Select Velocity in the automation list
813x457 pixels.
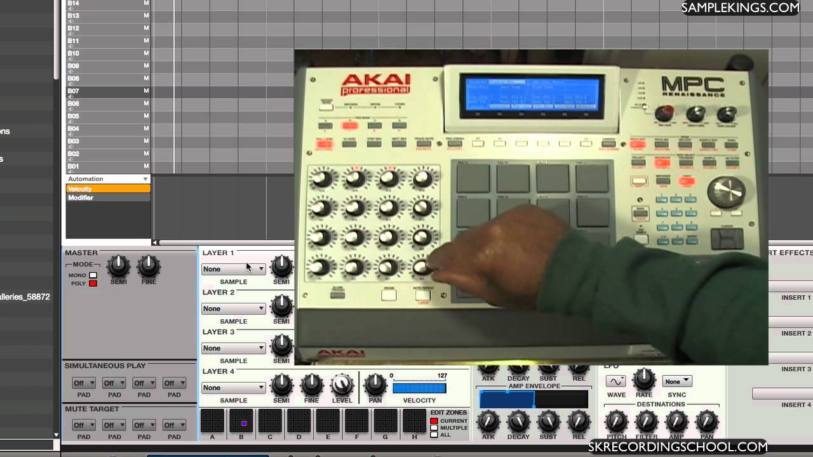(108, 189)
